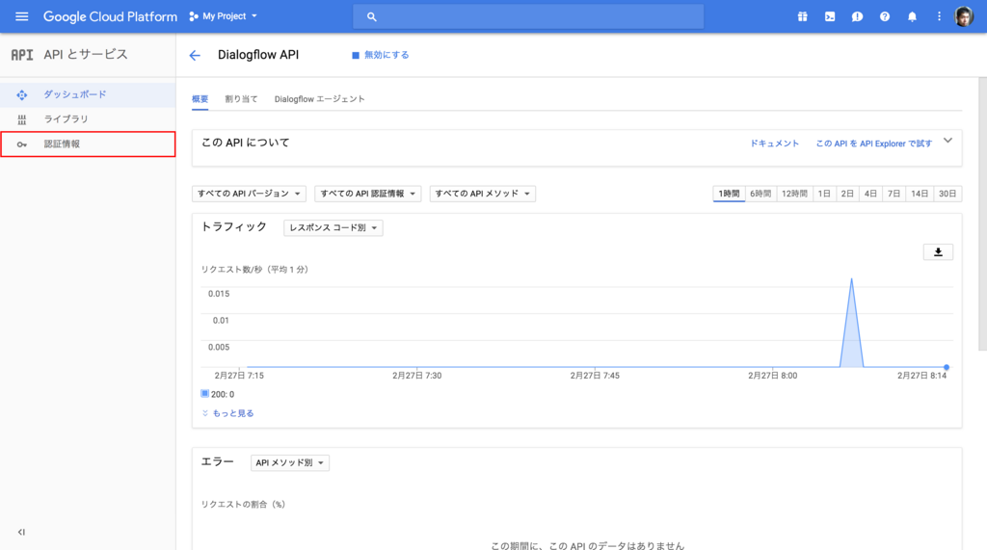Click Google Cloud Platform logo text
The image size is (987, 550).
[x=110, y=17]
